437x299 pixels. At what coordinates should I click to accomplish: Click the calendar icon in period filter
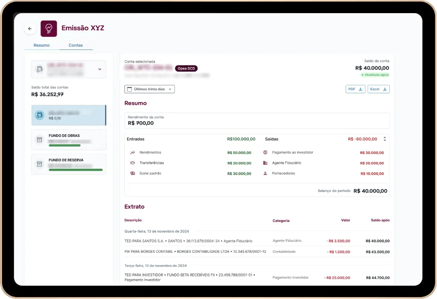click(x=129, y=89)
